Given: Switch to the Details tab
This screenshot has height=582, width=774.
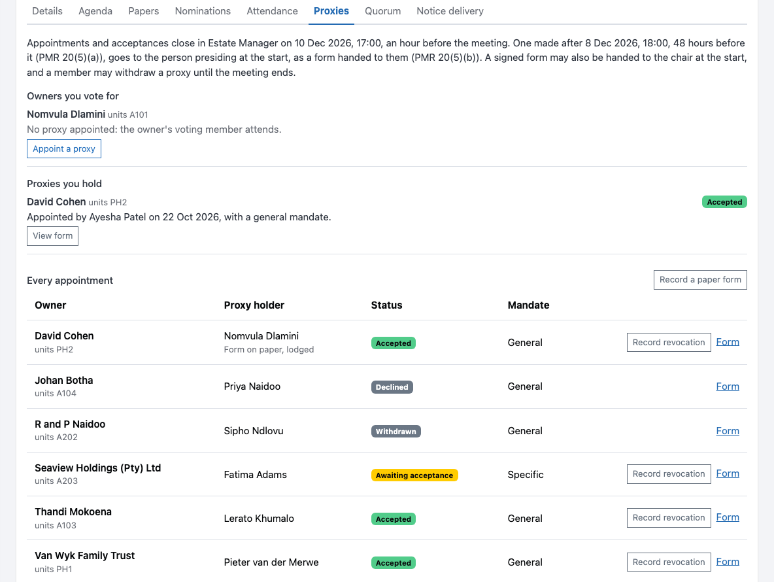Looking at the screenshot, I should click(x=47, y=11).
